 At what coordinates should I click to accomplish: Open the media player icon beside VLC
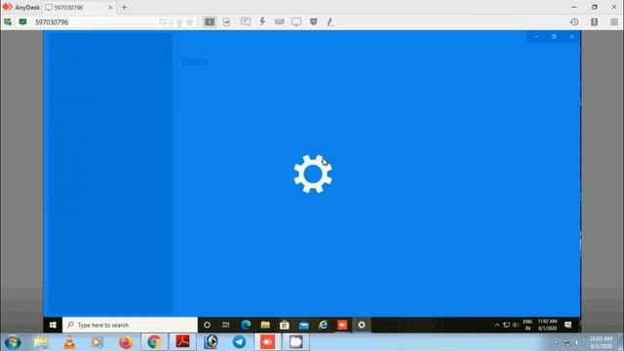coord(97,342)
